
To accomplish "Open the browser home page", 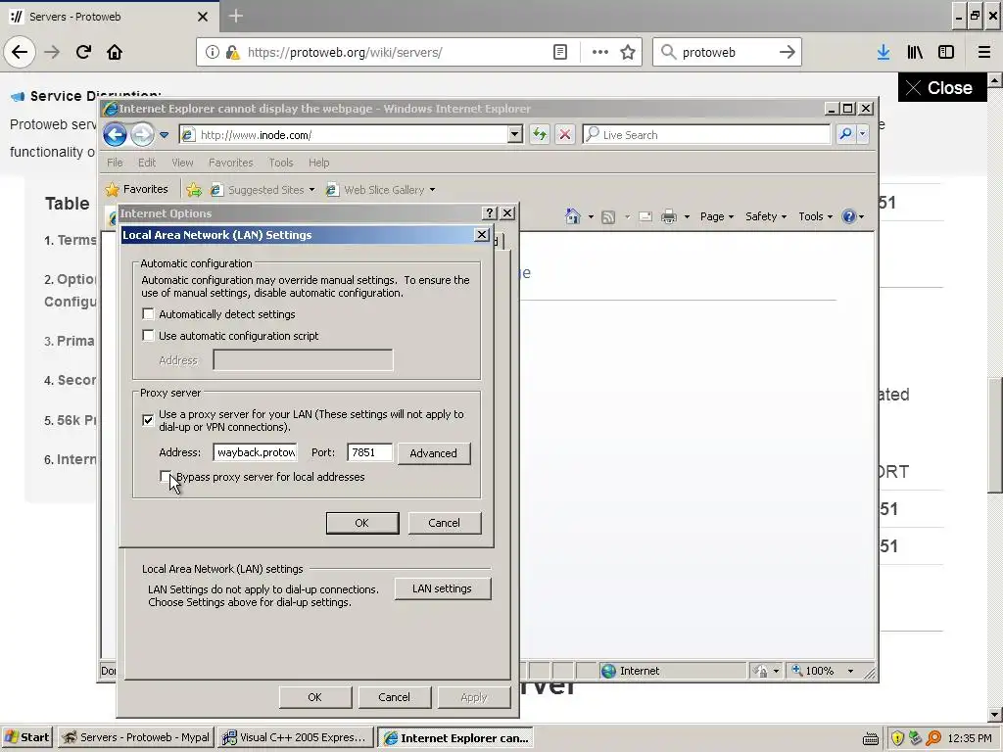I will (x=115, y=52).
